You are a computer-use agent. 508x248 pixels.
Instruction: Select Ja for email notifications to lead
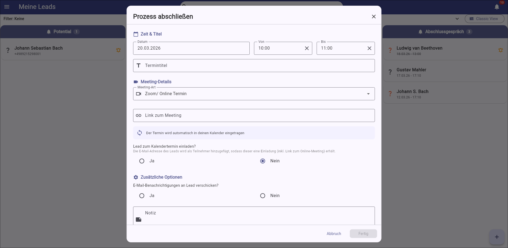142,196
